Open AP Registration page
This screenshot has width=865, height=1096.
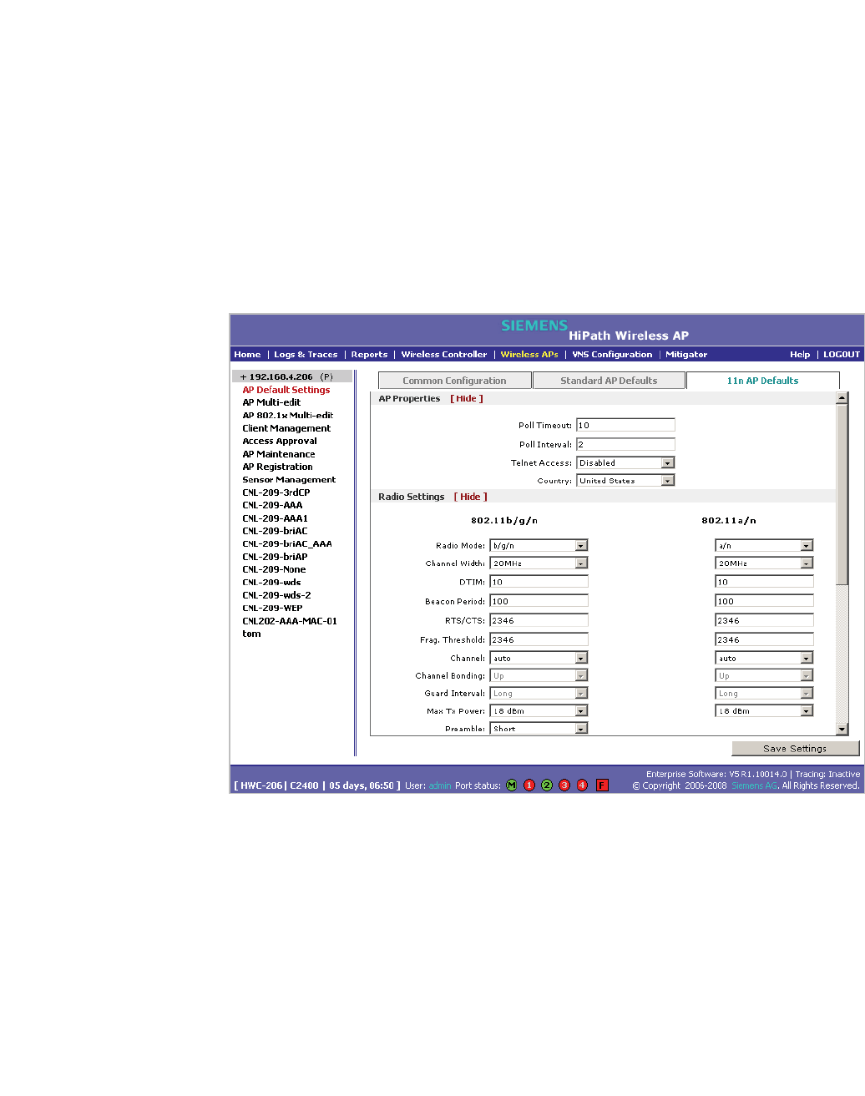[x=278, y=467]
